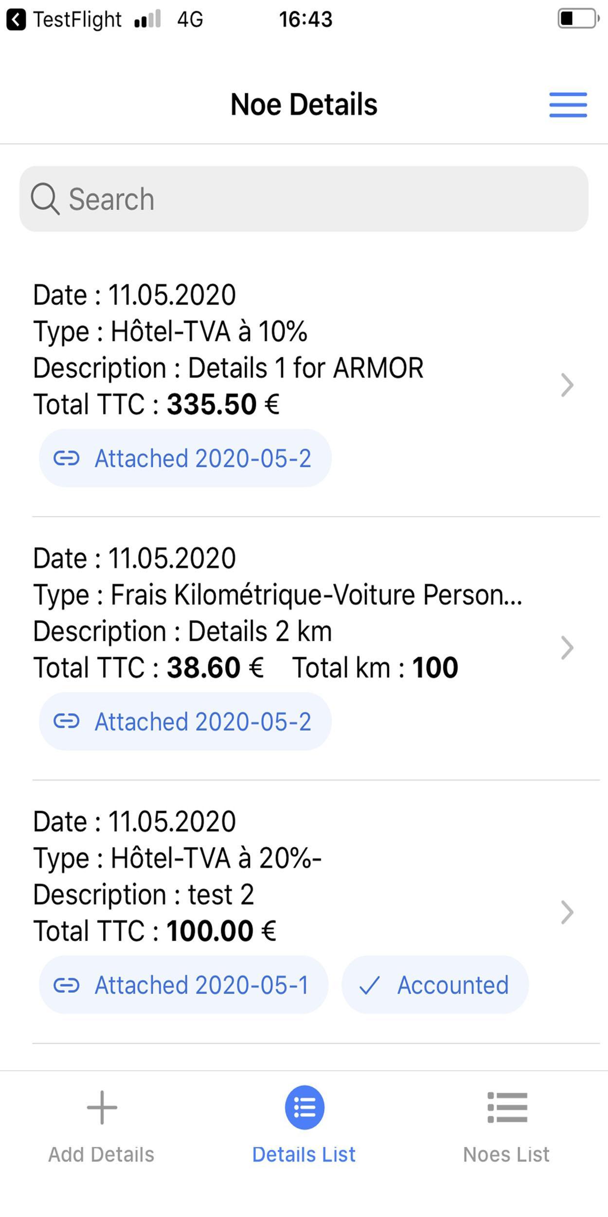The height and width of the screenshot is (1217, 608).
Task: Tap link icon on Details 2 km badge
Action: pos(66,721)
